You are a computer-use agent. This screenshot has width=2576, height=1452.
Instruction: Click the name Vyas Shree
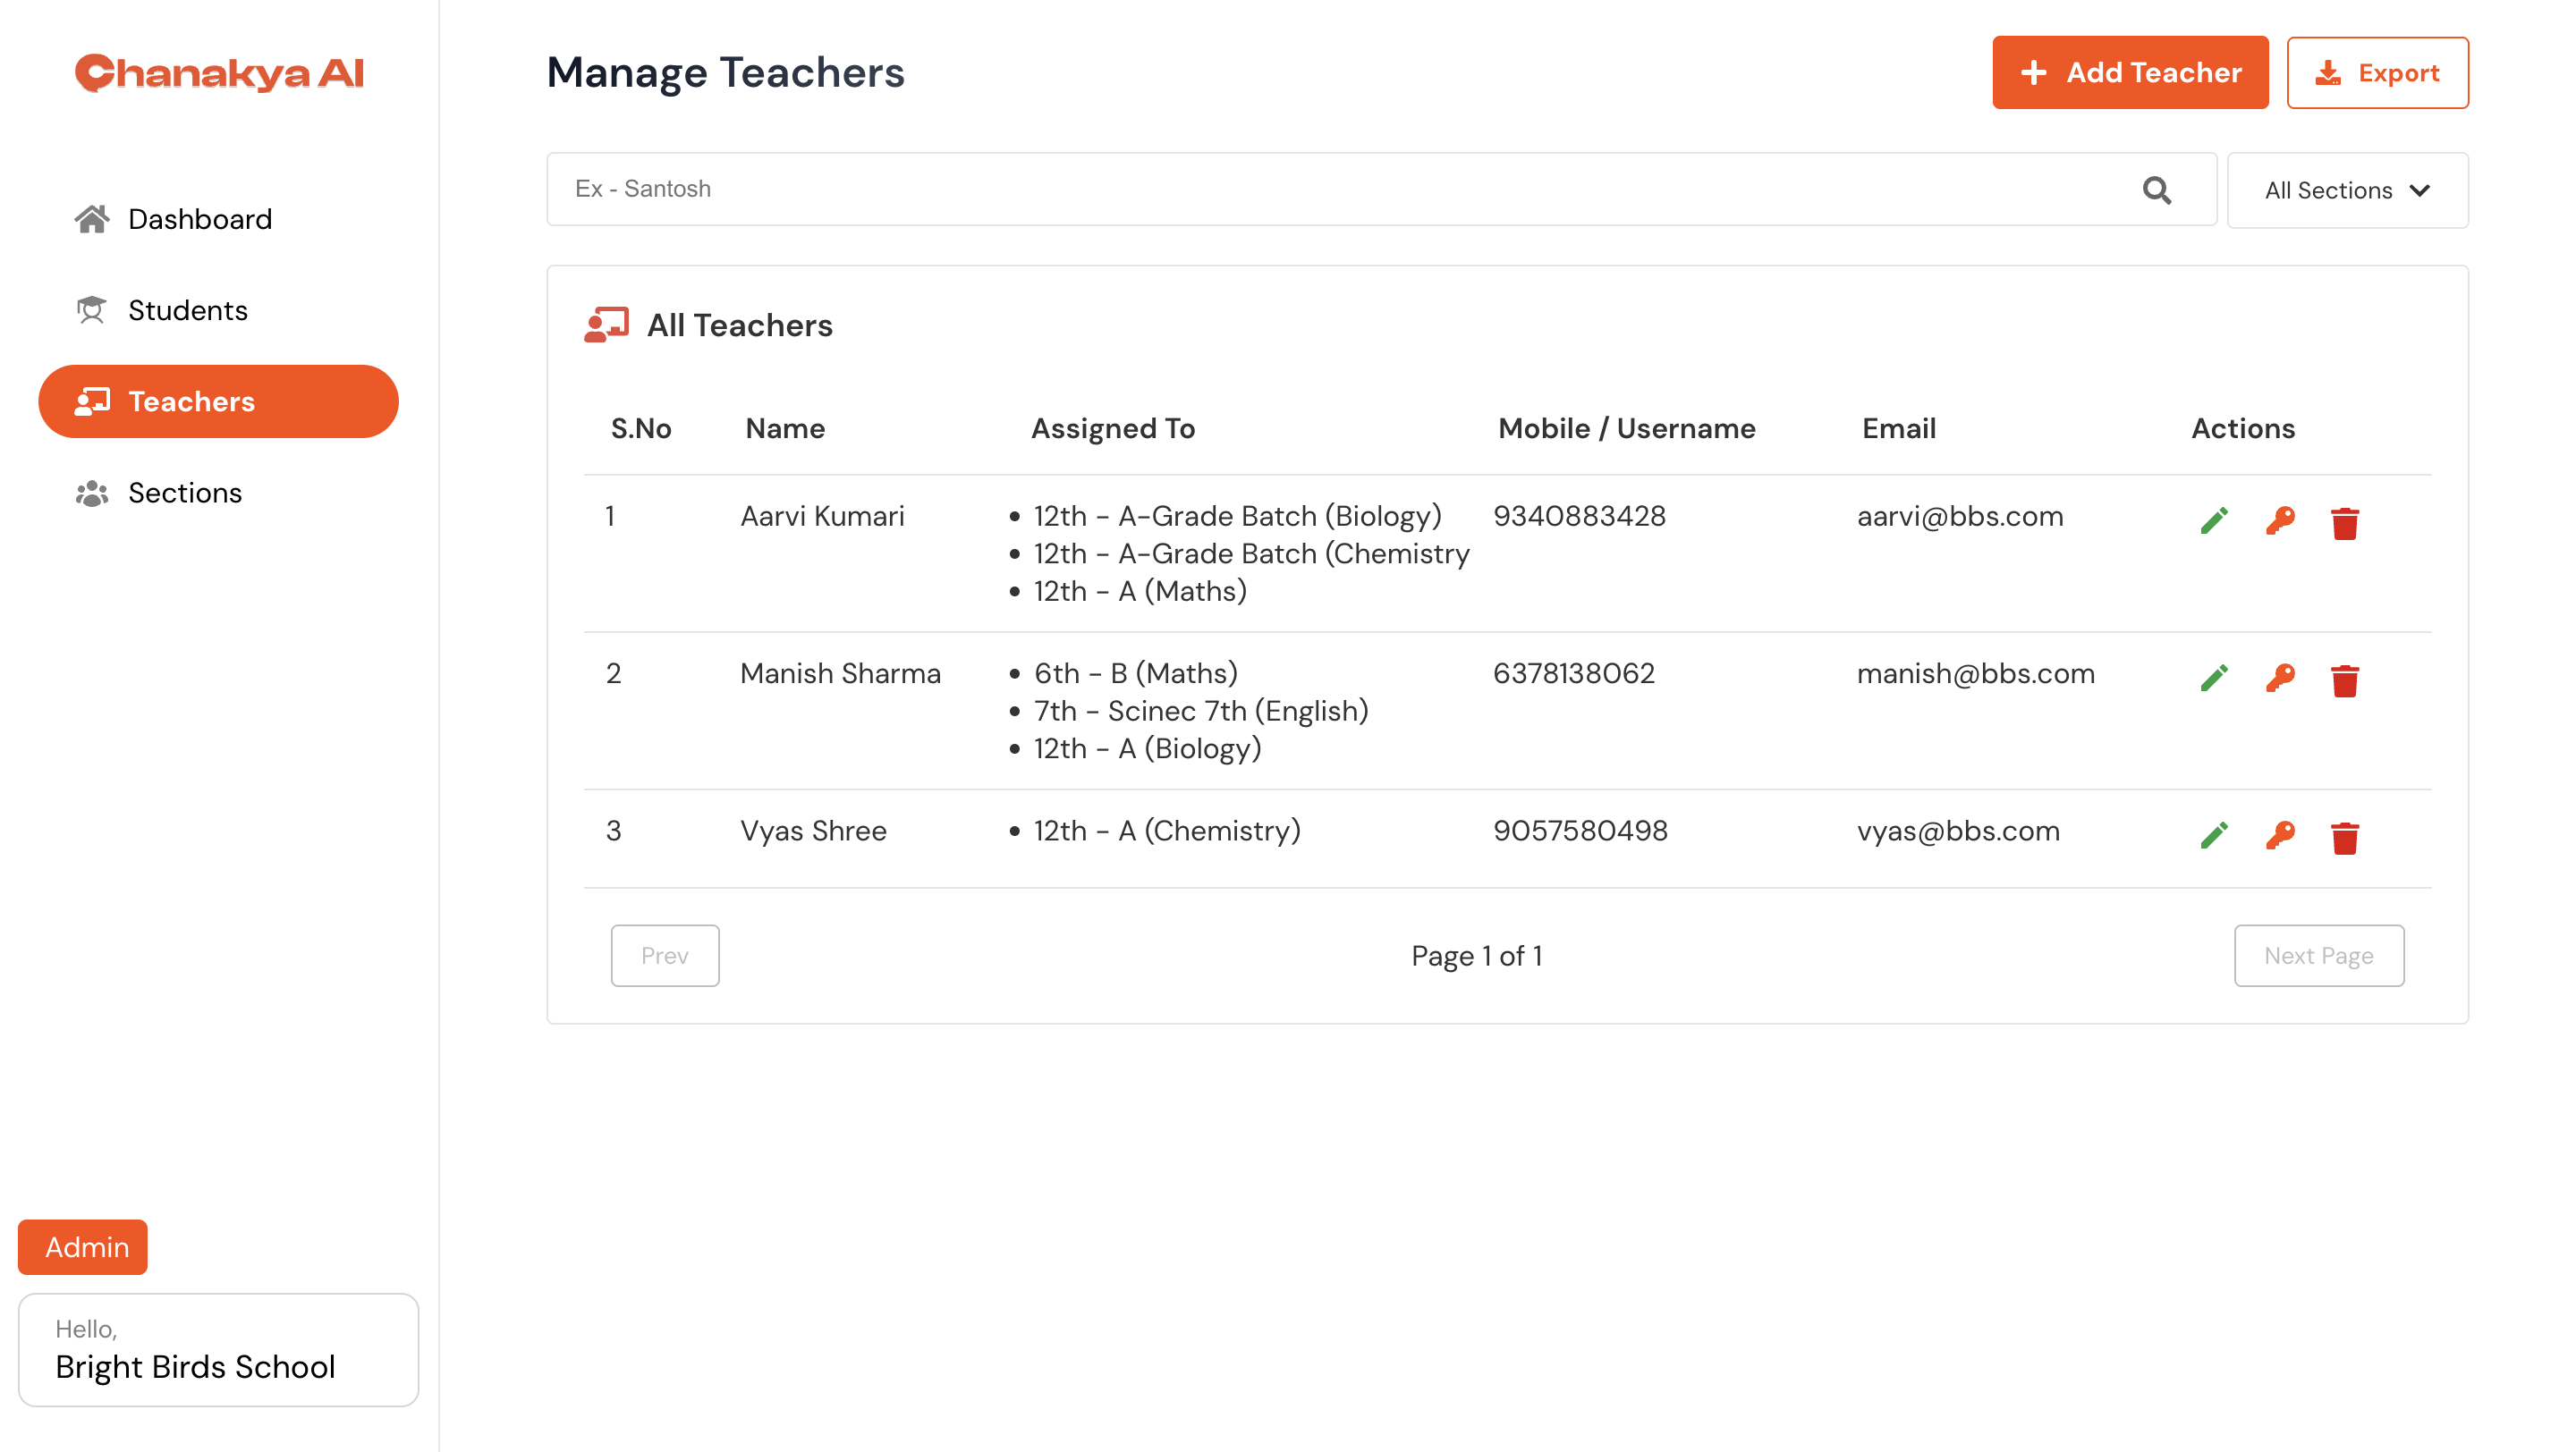(813, 832)
